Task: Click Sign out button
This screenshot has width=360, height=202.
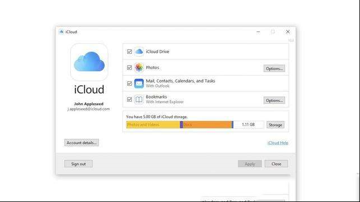Action: (x=78, y=164)
